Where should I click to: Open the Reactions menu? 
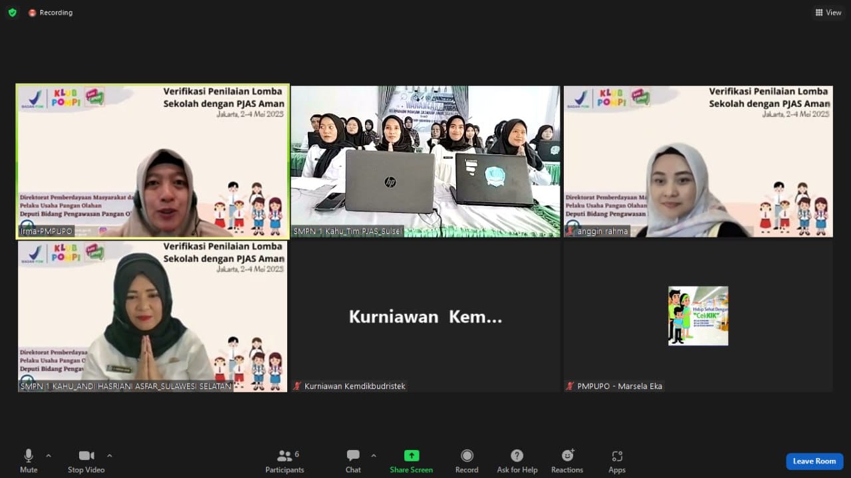tap(567, 461)
